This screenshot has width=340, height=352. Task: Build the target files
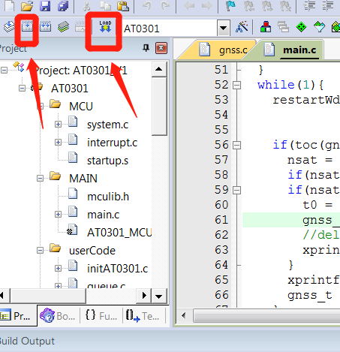(x=27, y=26)
